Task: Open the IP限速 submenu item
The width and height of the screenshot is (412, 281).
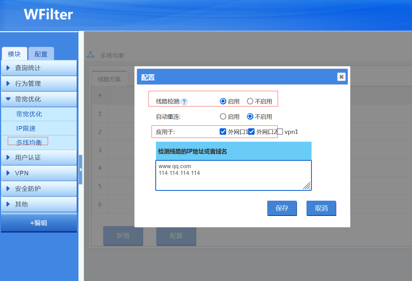Action: tap(26, 128)
